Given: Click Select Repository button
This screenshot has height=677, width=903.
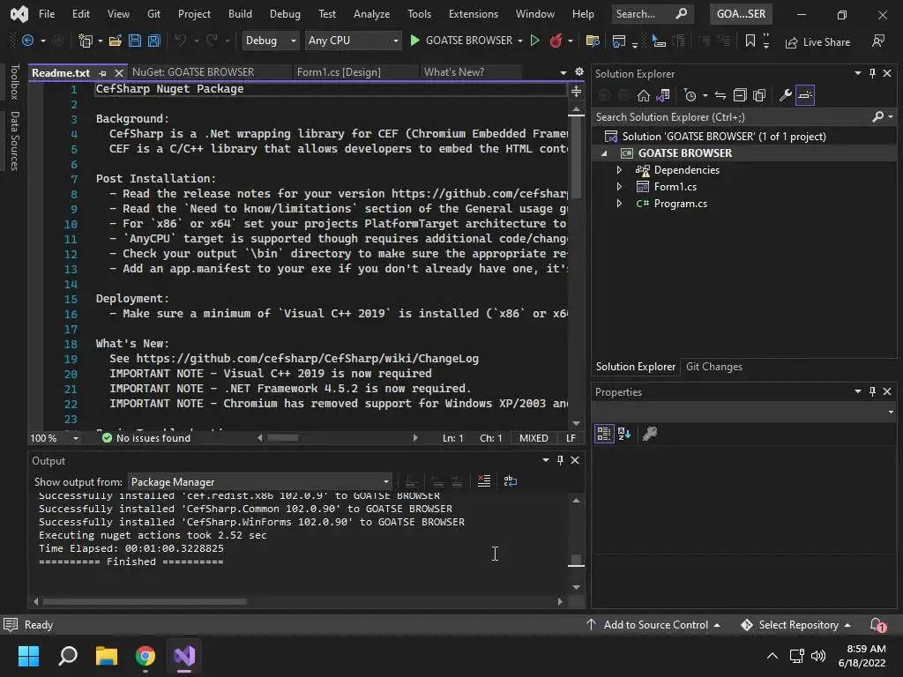Looking at the screenshot, I should coord(796,625).
